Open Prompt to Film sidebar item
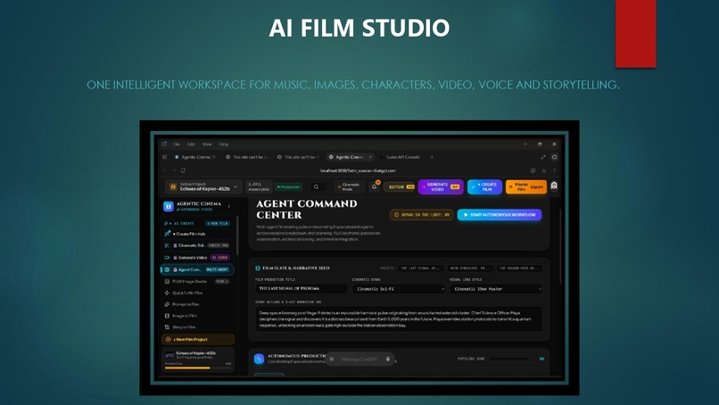Screen dimensions: 719x405 (197, 304)
